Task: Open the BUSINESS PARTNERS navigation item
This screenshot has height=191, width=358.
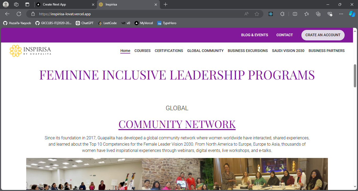Action: pyautogui.click(x=327, y=51)
